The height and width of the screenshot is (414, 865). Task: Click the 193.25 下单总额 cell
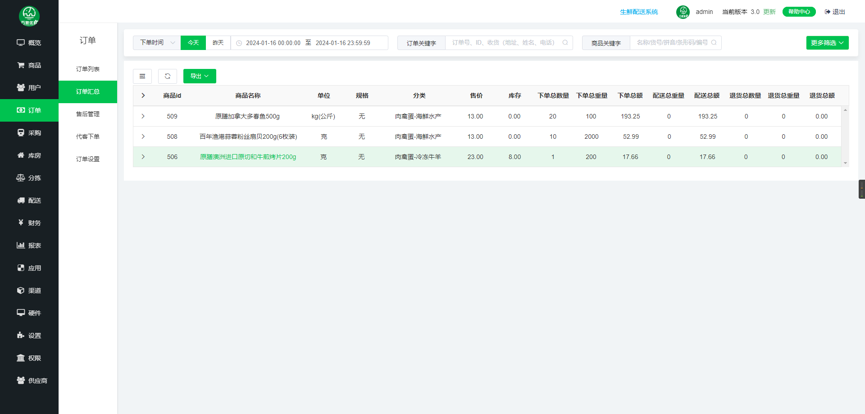click(x=630, y=116)
